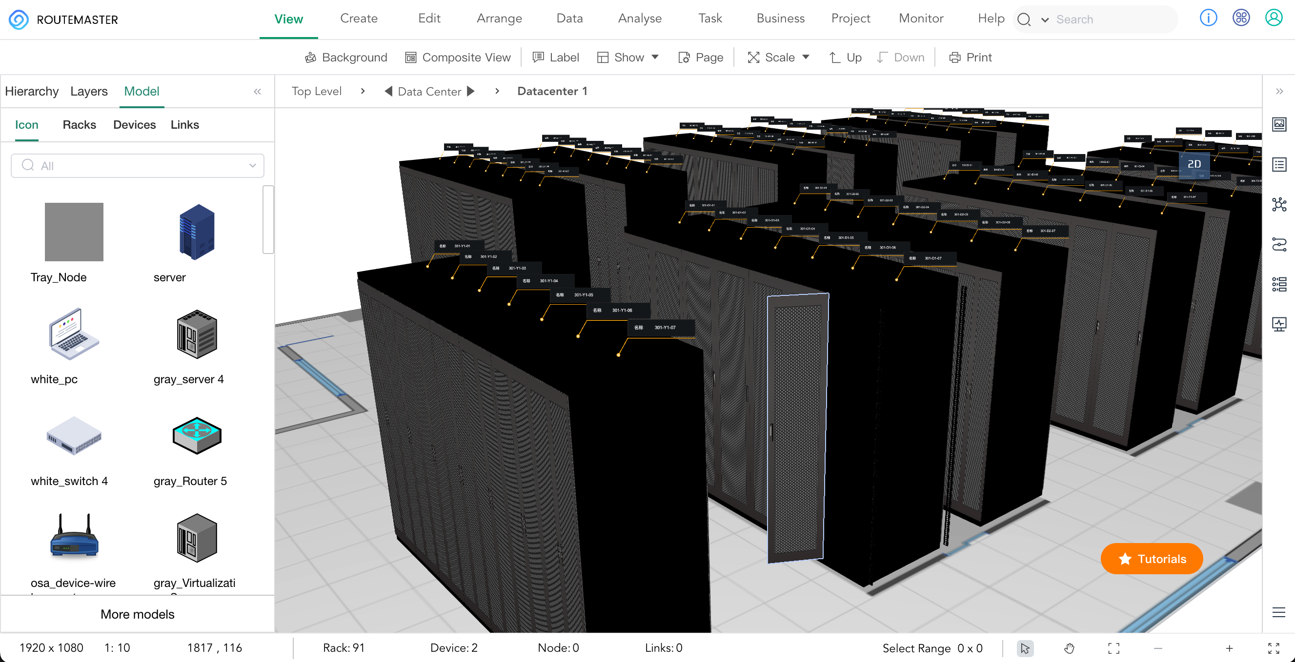Open the user account icon
Screen dimensions: 1295x662
tap(1274, 18)
